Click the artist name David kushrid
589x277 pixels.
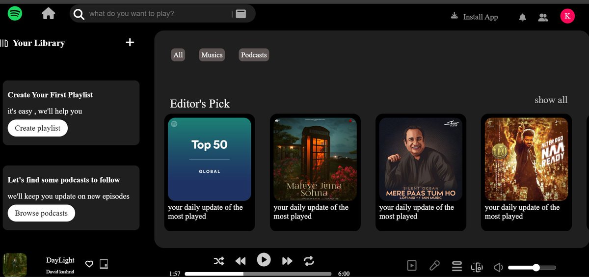[60, 272]
